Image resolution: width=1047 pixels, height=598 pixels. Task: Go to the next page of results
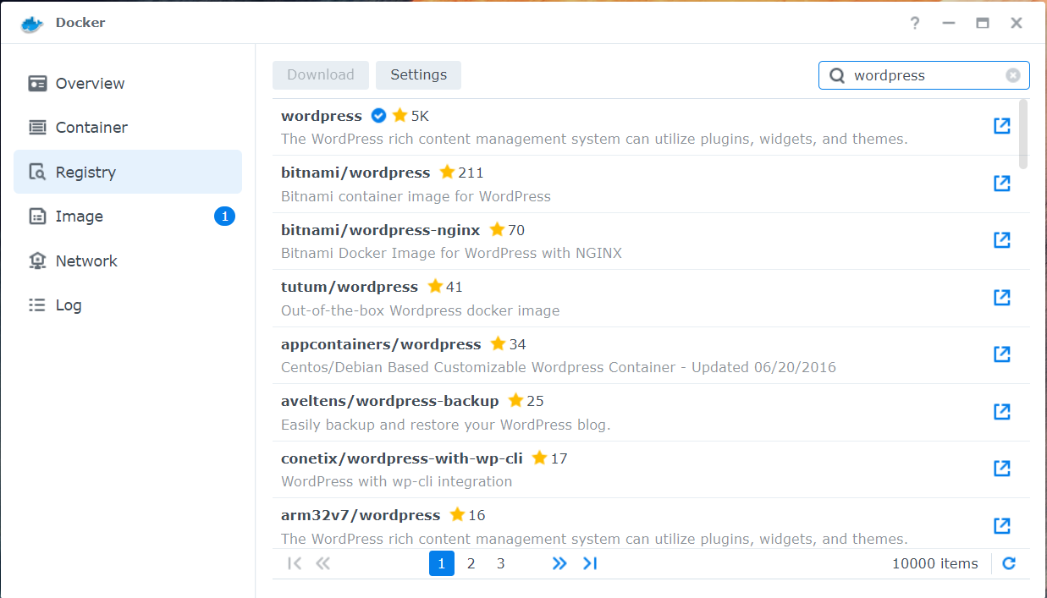tap(559, 563)
